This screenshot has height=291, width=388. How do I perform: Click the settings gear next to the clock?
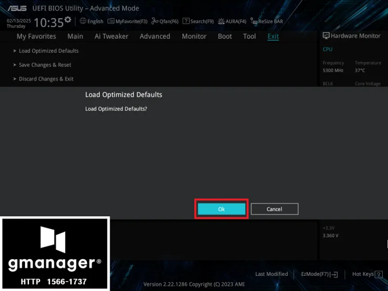[x=68, y=19]
